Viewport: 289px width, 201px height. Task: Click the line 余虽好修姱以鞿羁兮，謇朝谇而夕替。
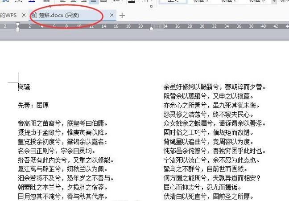215,87
